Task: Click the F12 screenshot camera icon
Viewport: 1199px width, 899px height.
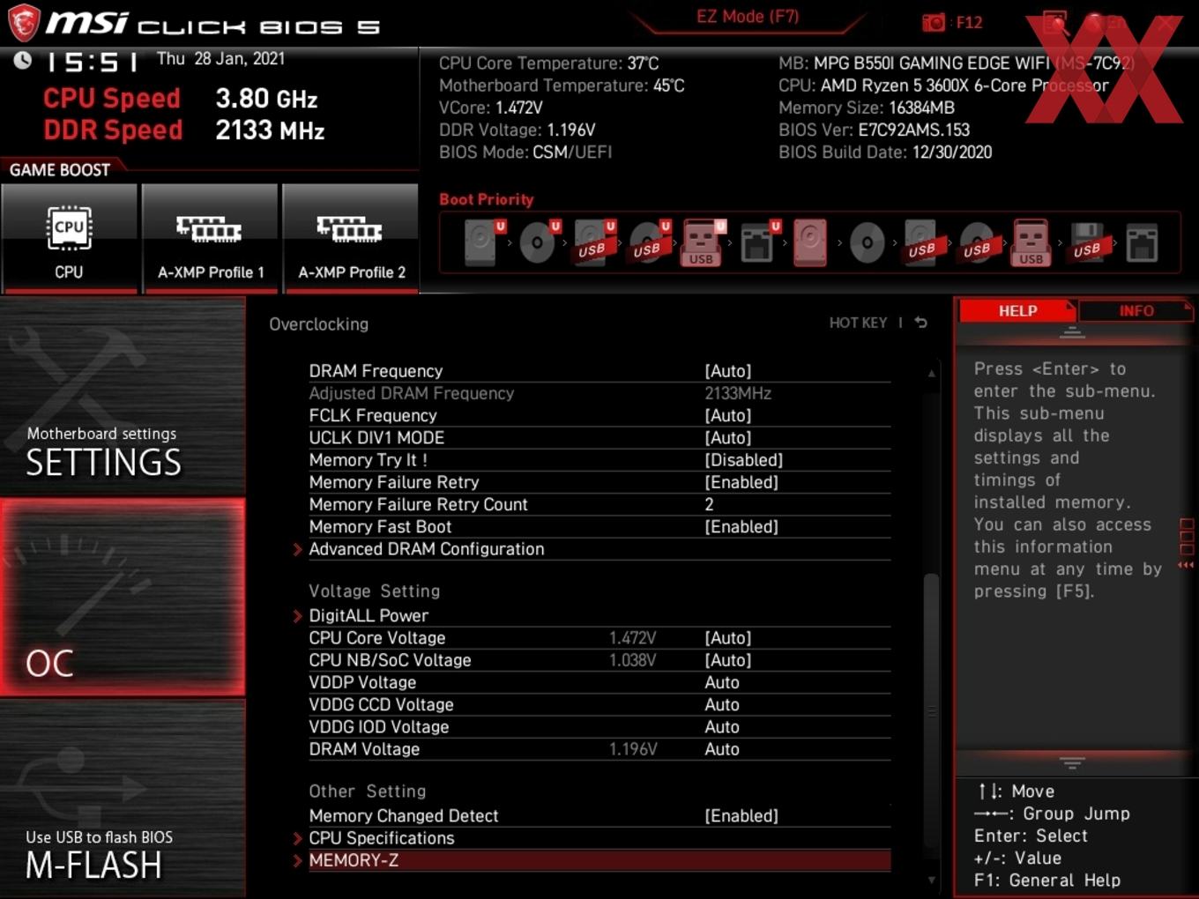Action: tap(934, 22)
